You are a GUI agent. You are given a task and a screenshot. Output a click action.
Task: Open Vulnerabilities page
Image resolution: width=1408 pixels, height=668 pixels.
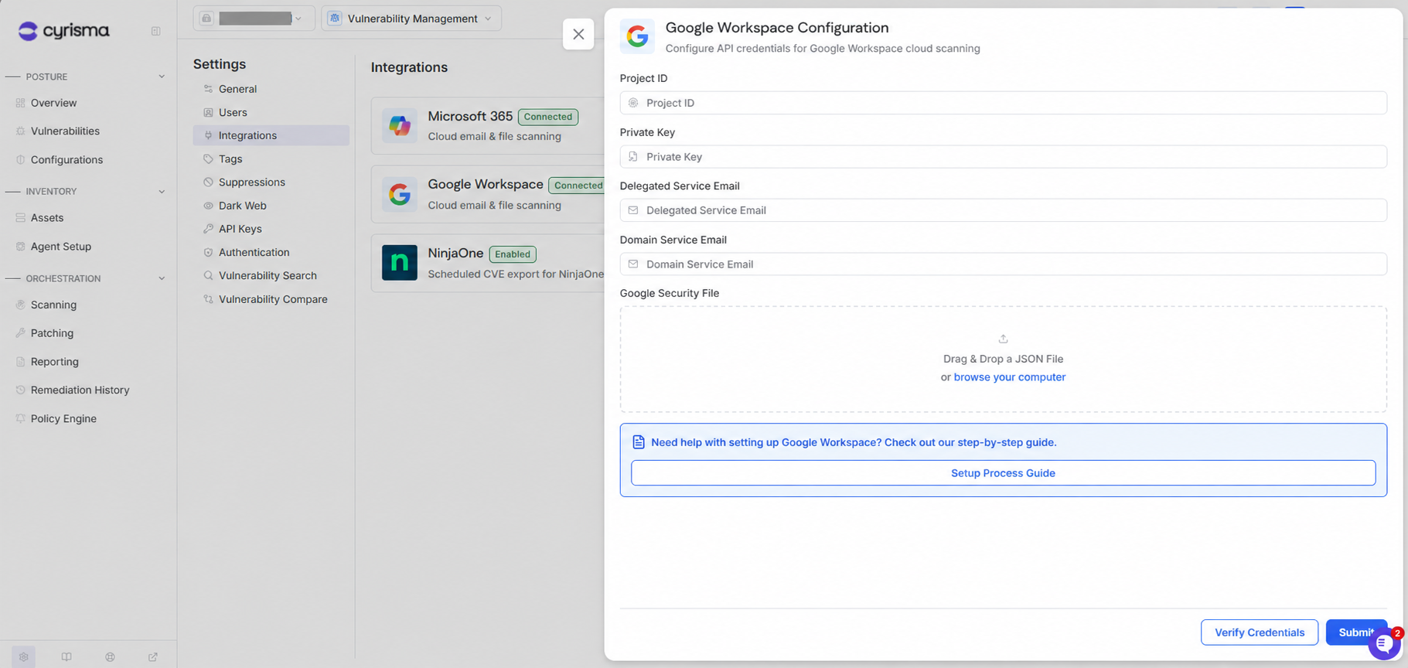(65, 131)
